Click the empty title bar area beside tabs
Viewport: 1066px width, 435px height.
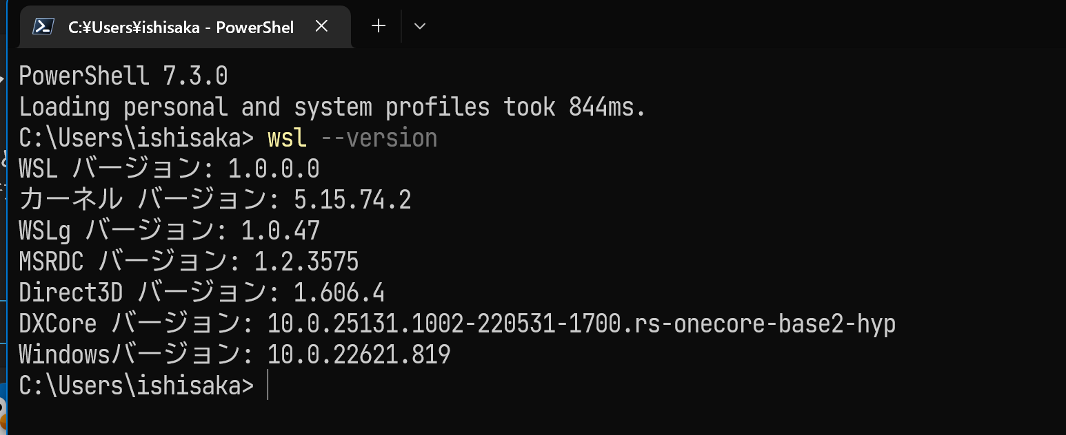click(690, 27)
